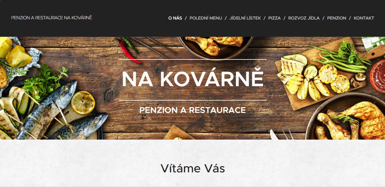Click the grilled lemon slice in the banner
385x187 pixels.
83,103
